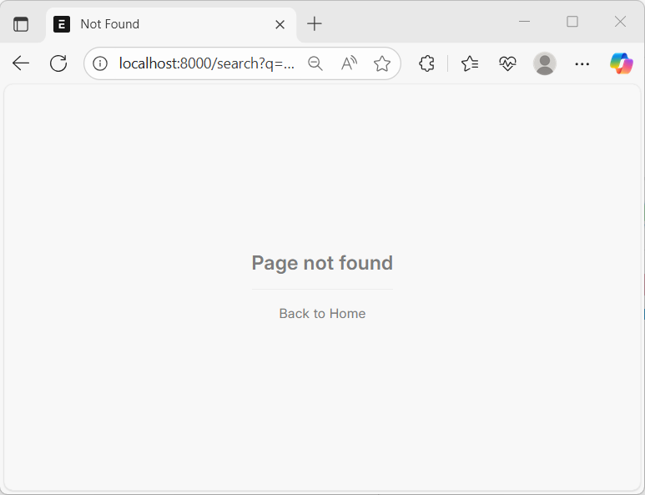645x495 pixels.
Task: Click the Page not found heading
Action: tap(322, 263)
